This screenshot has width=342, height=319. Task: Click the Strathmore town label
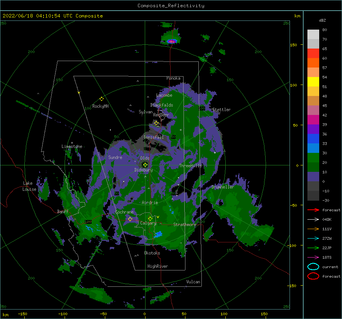click(185, 225)
